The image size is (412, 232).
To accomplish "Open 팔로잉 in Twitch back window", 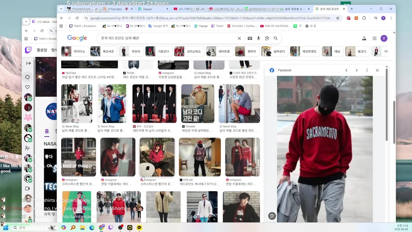I will pyautogui.click(x=42, y=50).
